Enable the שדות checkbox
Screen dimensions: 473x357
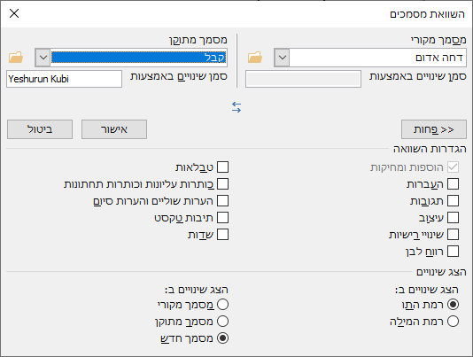point(222,235)
